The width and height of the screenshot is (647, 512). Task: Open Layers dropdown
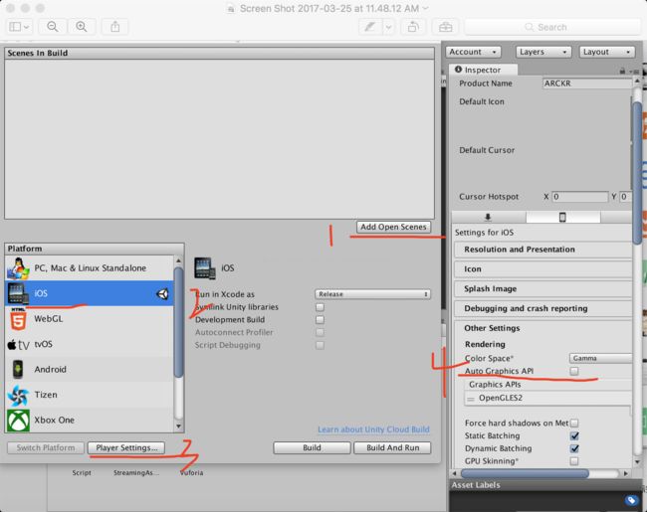(543, 52)
